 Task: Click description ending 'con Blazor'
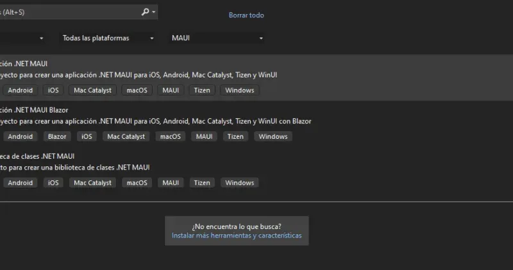coord(155,122)
